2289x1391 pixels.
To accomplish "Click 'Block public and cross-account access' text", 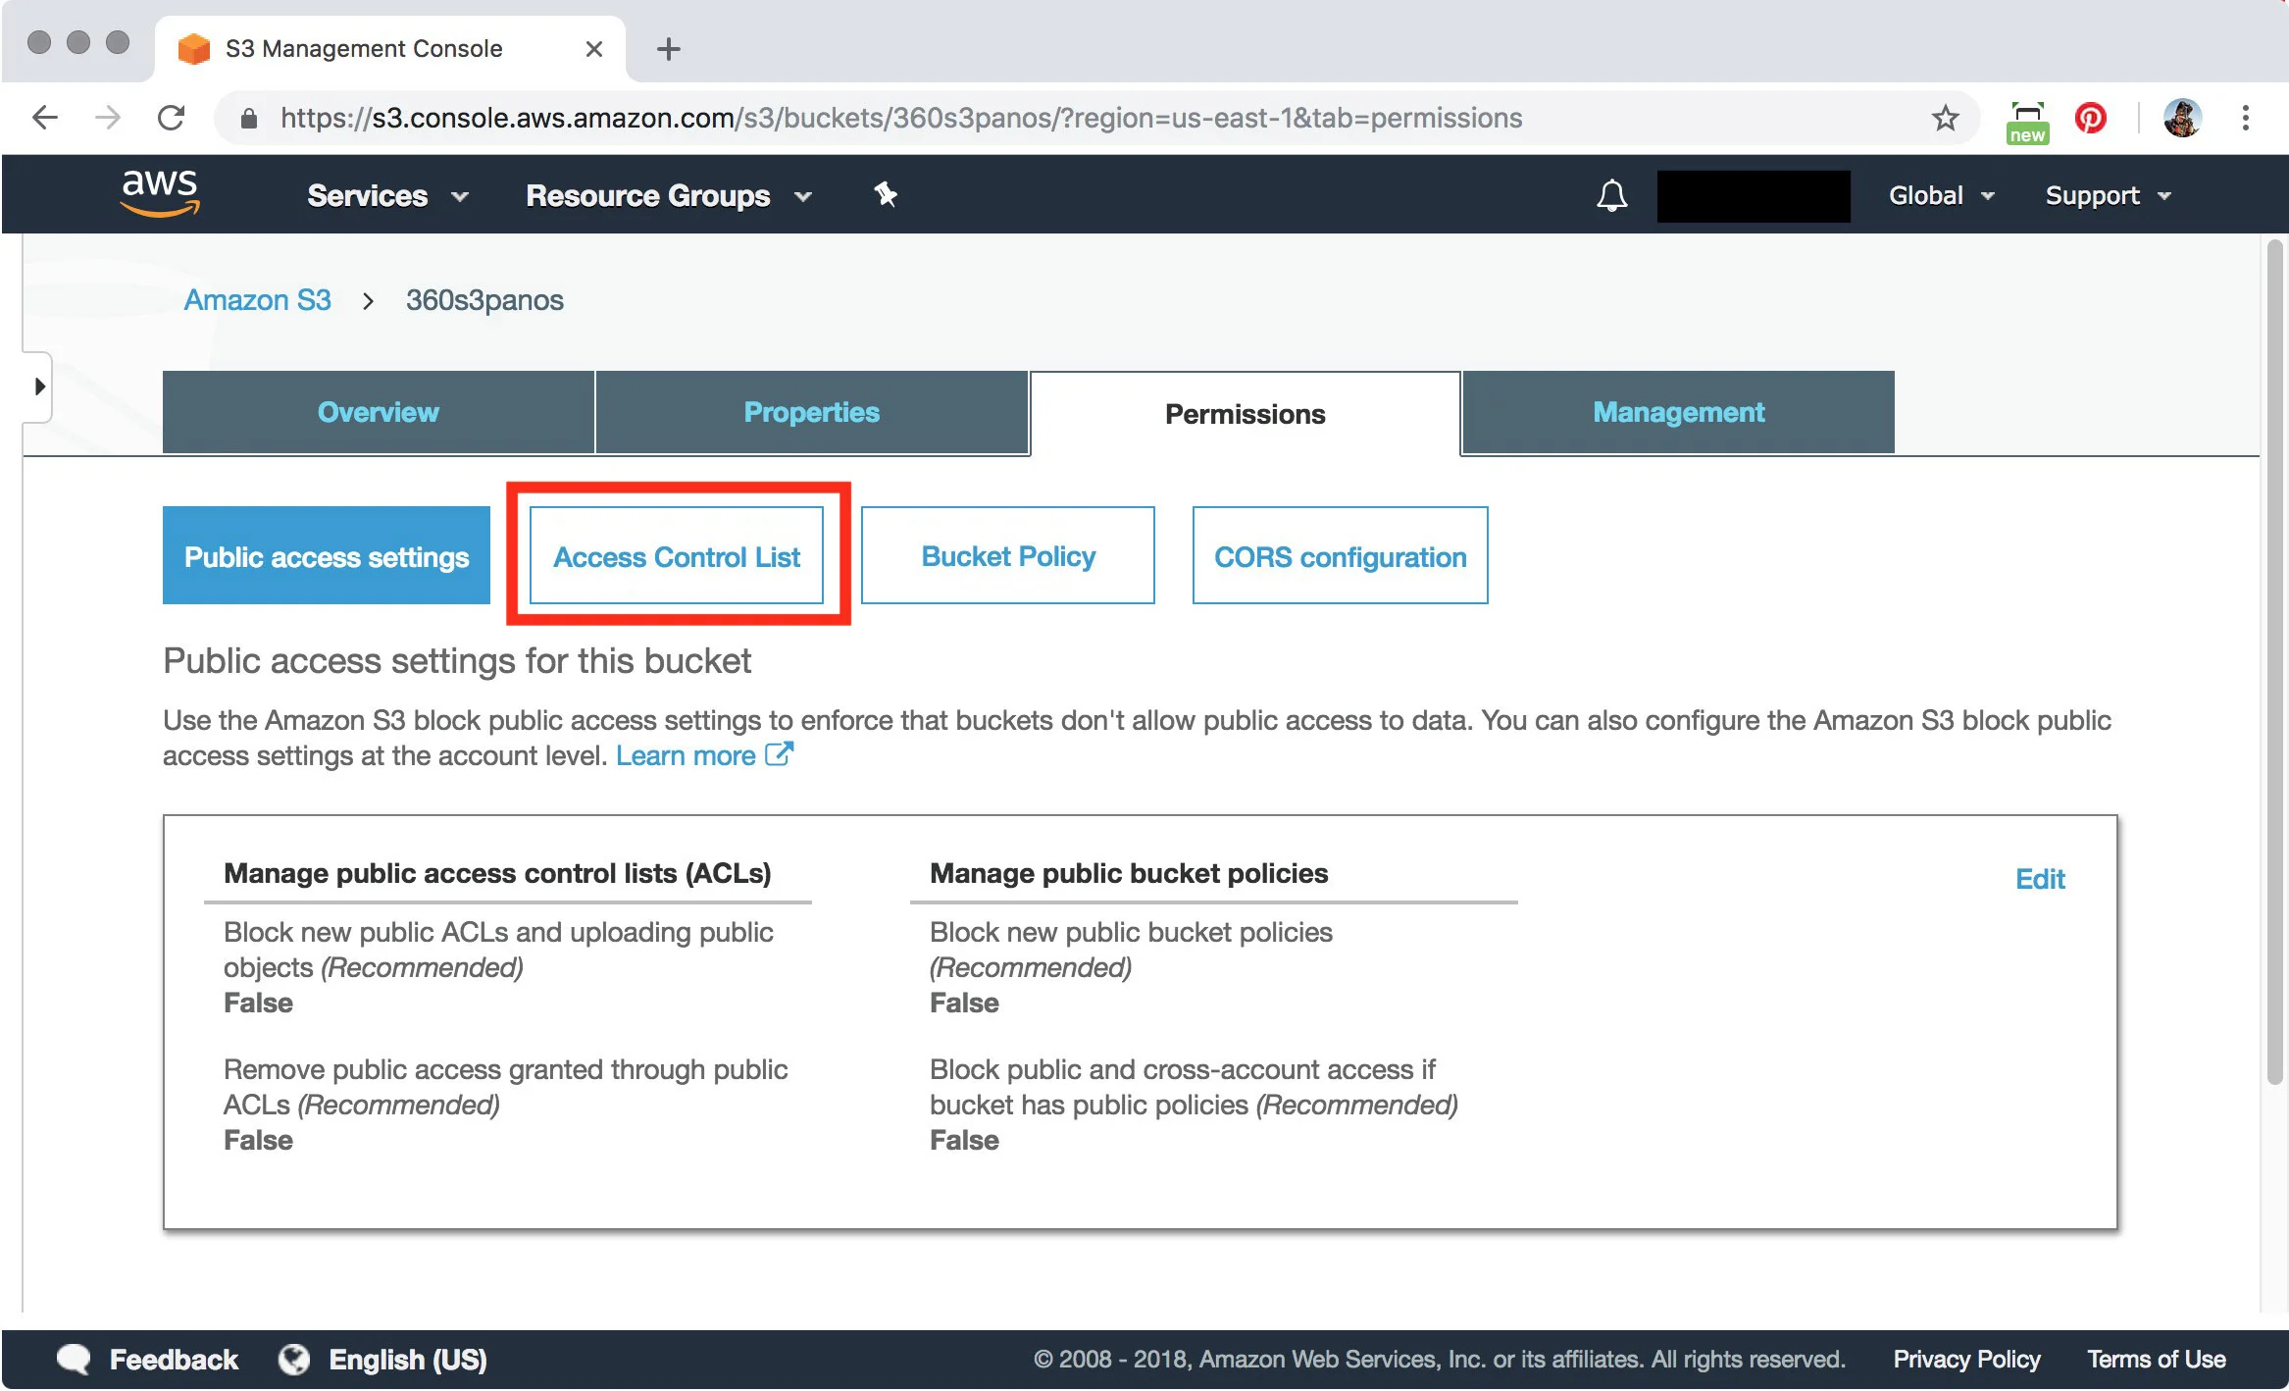I will tap(1194, 1087).
